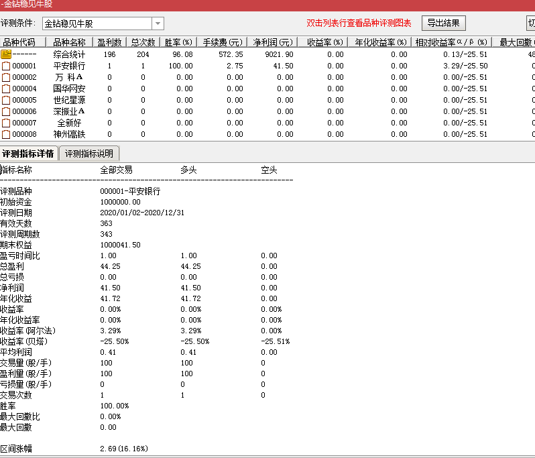Click the icon beside stock code 000008

click(x=6, y=135)
